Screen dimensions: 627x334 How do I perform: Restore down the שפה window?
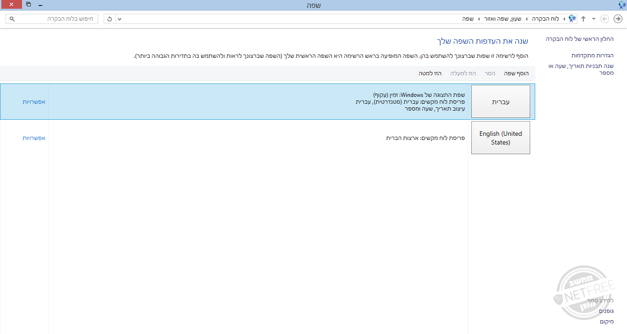tap(28, 5)
